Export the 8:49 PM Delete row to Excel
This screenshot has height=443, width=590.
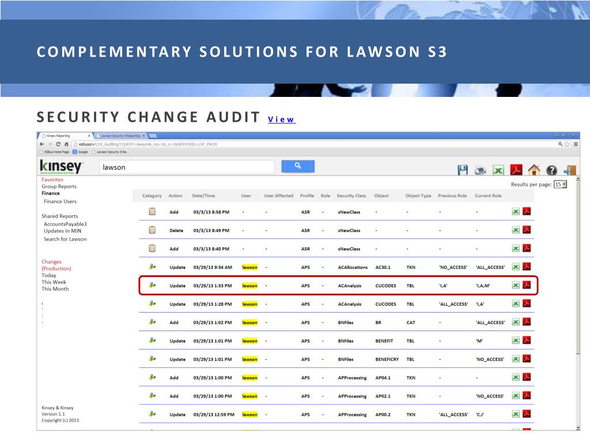(516, 230)
